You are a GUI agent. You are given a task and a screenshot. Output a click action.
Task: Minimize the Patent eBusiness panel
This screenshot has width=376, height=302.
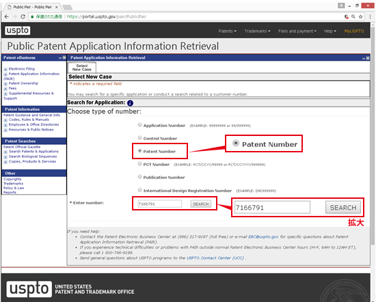tap(60, 58)
